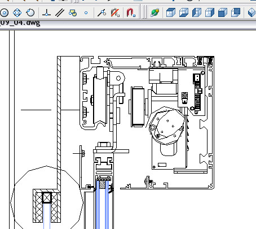Image resolution: width=256 pixels, height=229 pixels.
Task: Switch to the SW Isometric view icon
Action: point(251,13)
